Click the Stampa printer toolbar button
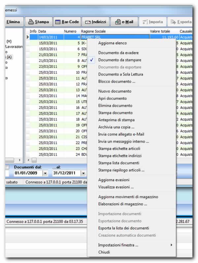The image size is (198, 263). (x=39, y=22)
